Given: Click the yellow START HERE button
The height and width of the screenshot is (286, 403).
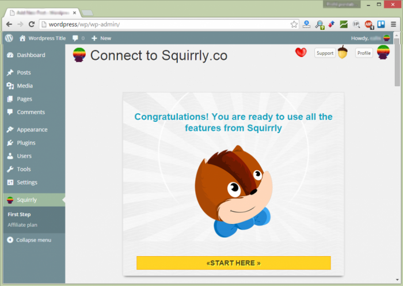Looking at the screenshot, I should point(234,263).
